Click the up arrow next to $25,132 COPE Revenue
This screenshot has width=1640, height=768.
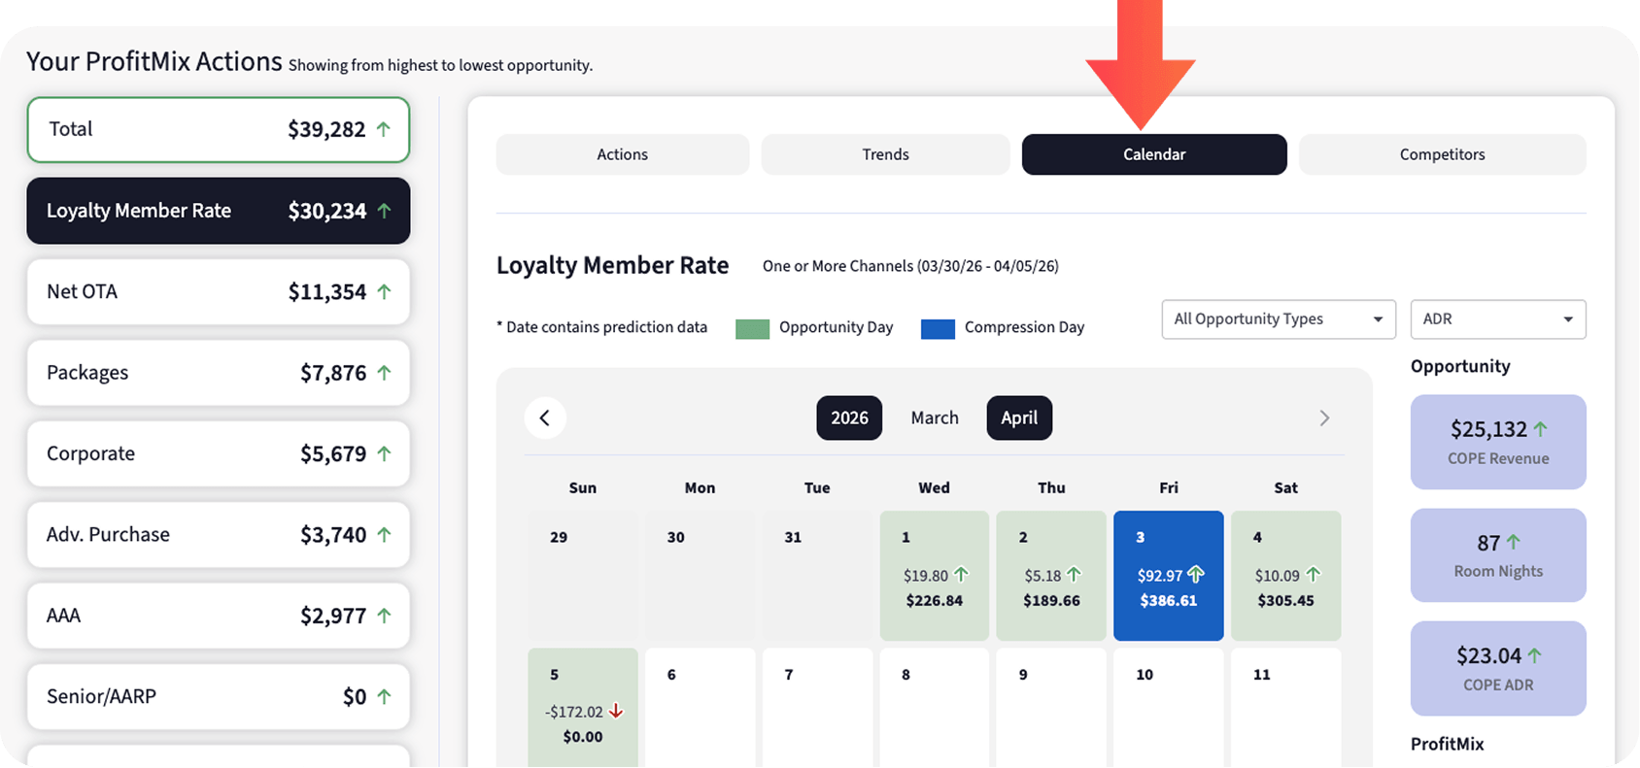[x=1540, y=429]
